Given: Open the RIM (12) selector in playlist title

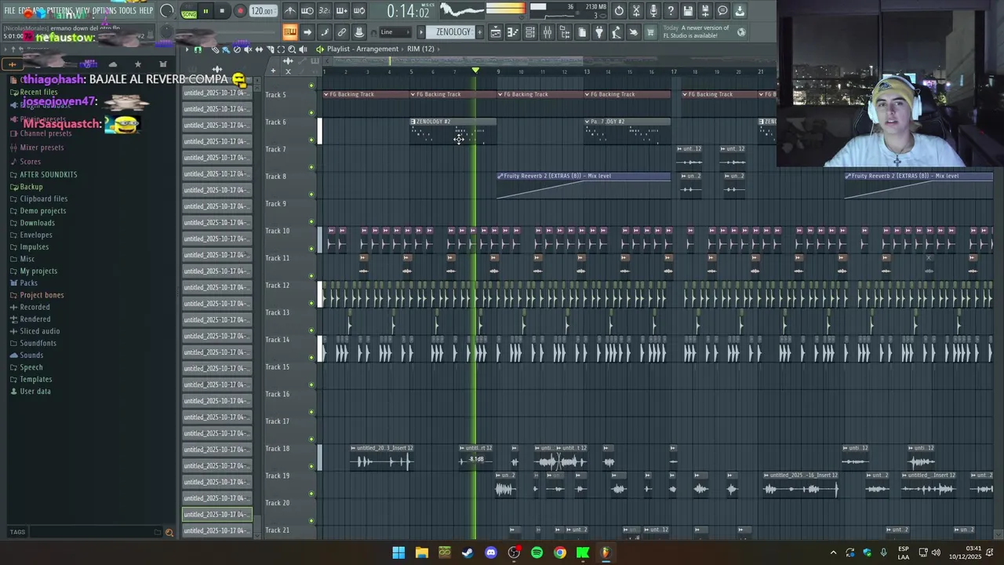Looking at the screenshot, I should (x=420, y=49).
